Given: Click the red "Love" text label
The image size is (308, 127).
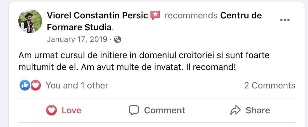Looking at the screenshot, I should [x=71, y=110].
